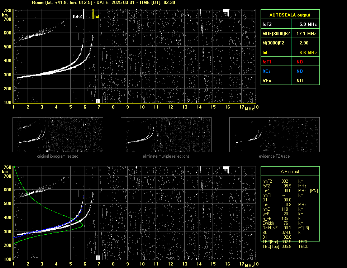Select the '074.0' B0 value
This screenshot has height=268, width=347.
tap(286, 233)
